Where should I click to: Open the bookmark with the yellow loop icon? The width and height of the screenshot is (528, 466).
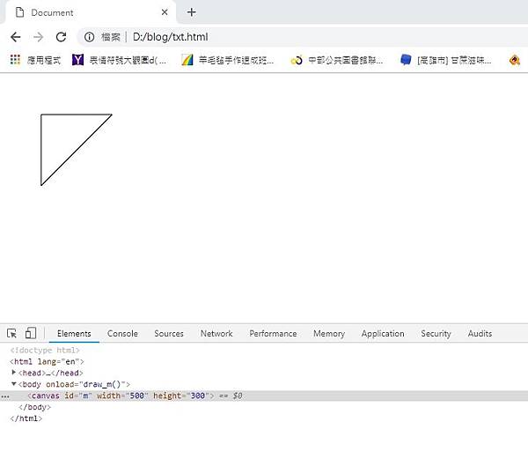(x=337, y=60)
